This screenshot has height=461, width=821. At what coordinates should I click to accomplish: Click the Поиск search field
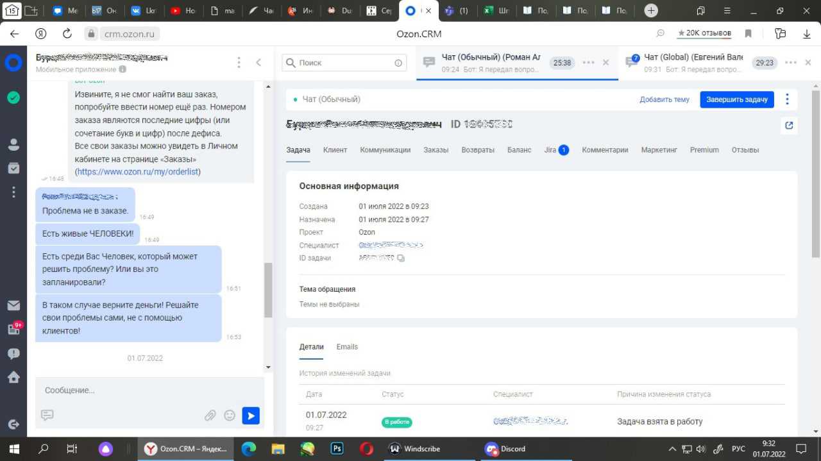(x=344, y=63)
